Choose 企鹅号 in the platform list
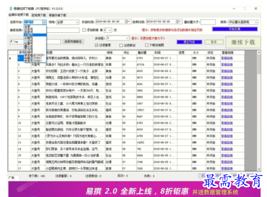This screenshot has width=267, height=197. coord(35,38)
